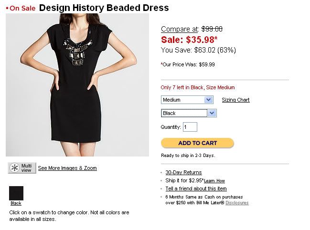310x230 pixels.
Task: Click the Design History Beaded Dress title
Action: coord(104,8)
